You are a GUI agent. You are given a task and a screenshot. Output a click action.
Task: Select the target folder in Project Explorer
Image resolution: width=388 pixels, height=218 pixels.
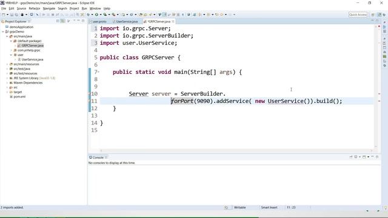[18, 92]
